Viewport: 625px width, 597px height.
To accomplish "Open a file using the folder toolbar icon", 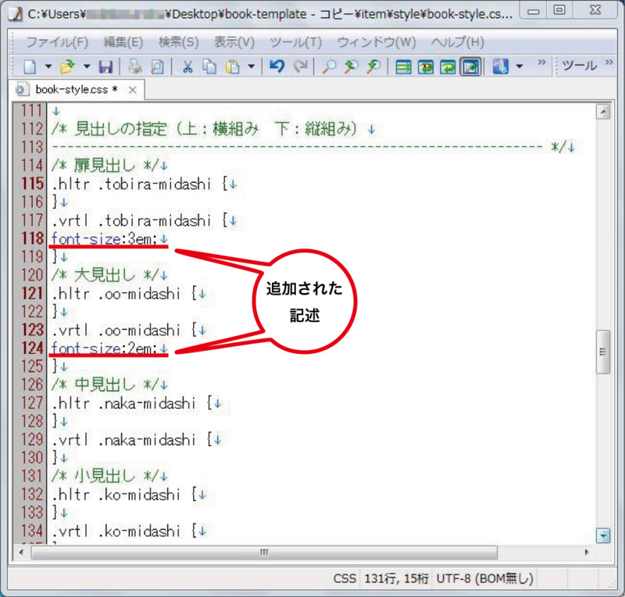I will pos(68,68).
